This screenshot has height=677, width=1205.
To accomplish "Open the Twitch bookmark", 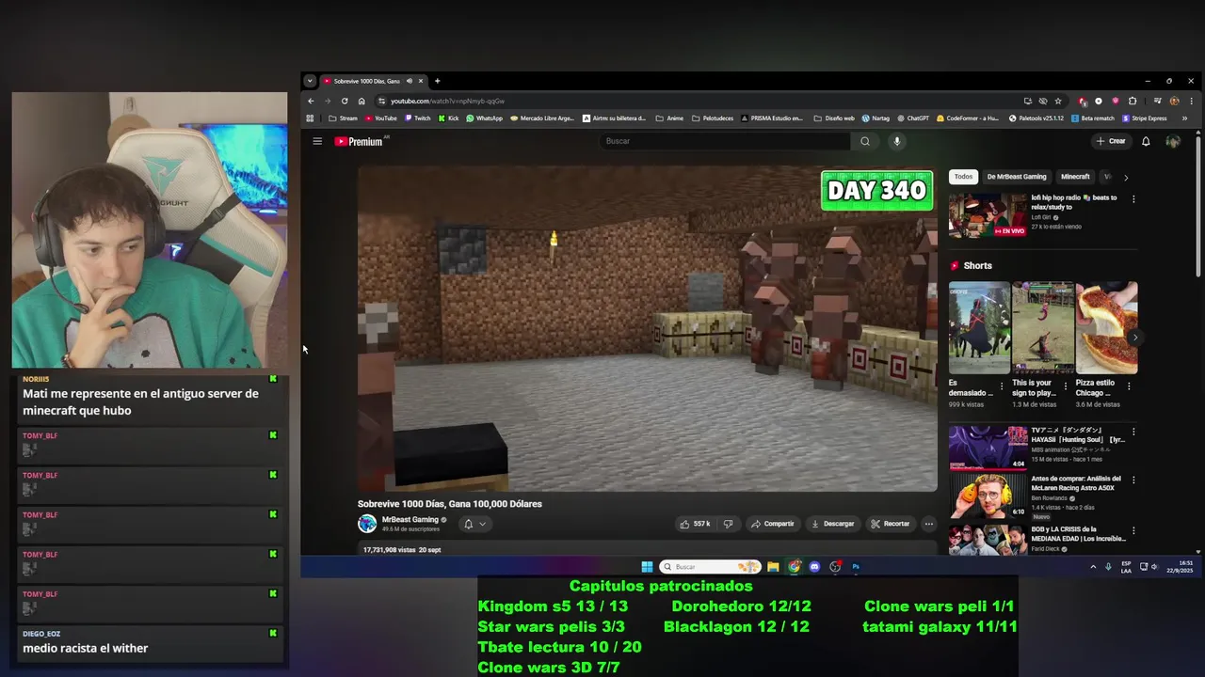I will pos(417,118).
